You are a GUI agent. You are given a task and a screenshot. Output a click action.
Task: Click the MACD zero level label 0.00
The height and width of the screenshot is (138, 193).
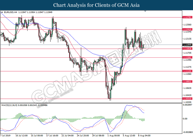pyautogui.click(x=185, y=119)
